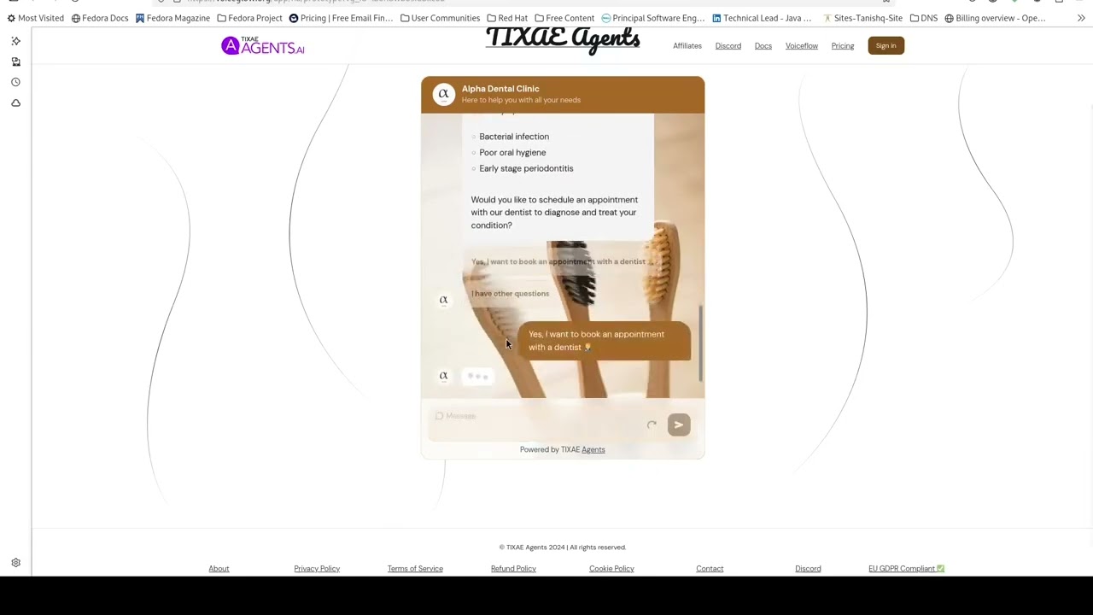Open the Discord footer link
Screen dimensions: 1093x615
[808, 569]
